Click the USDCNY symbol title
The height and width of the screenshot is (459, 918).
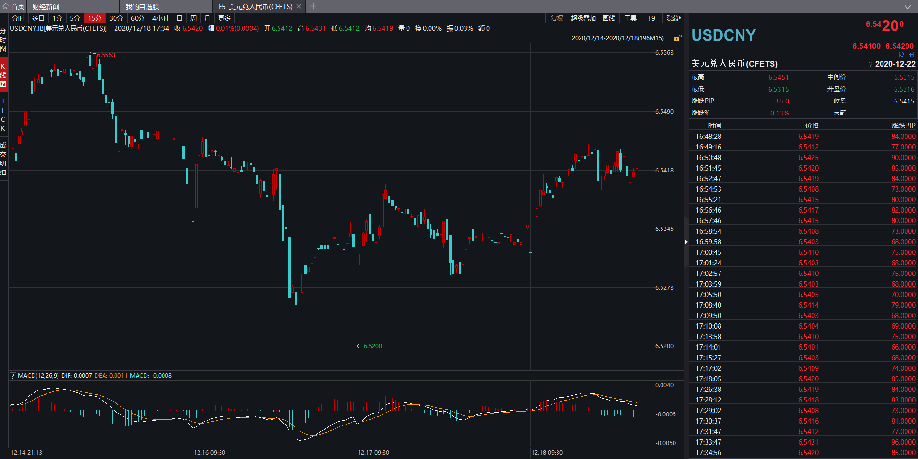coord(723,35)
